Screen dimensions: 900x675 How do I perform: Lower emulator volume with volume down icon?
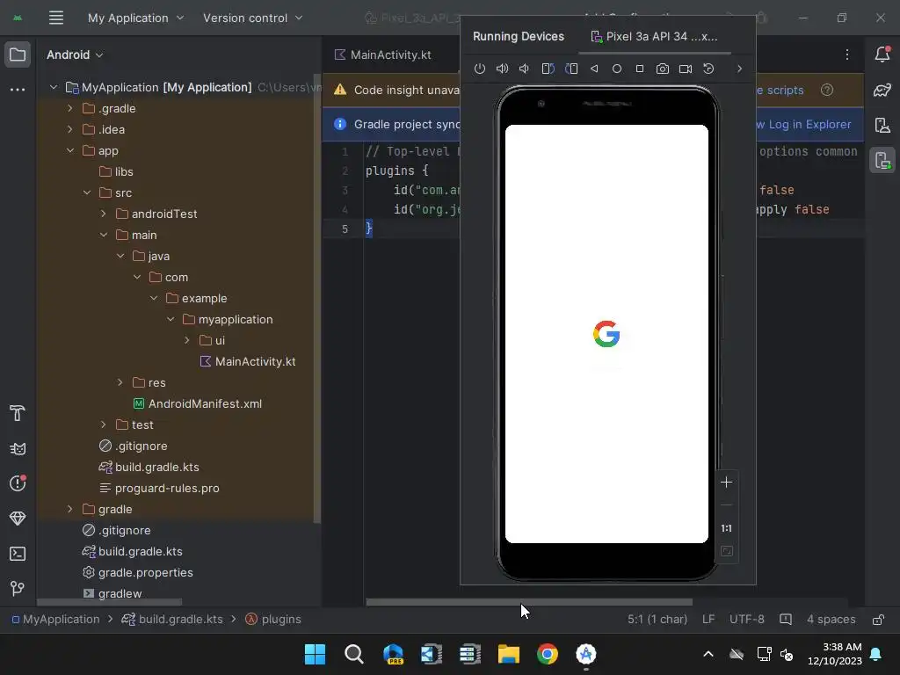pos(524,69)
